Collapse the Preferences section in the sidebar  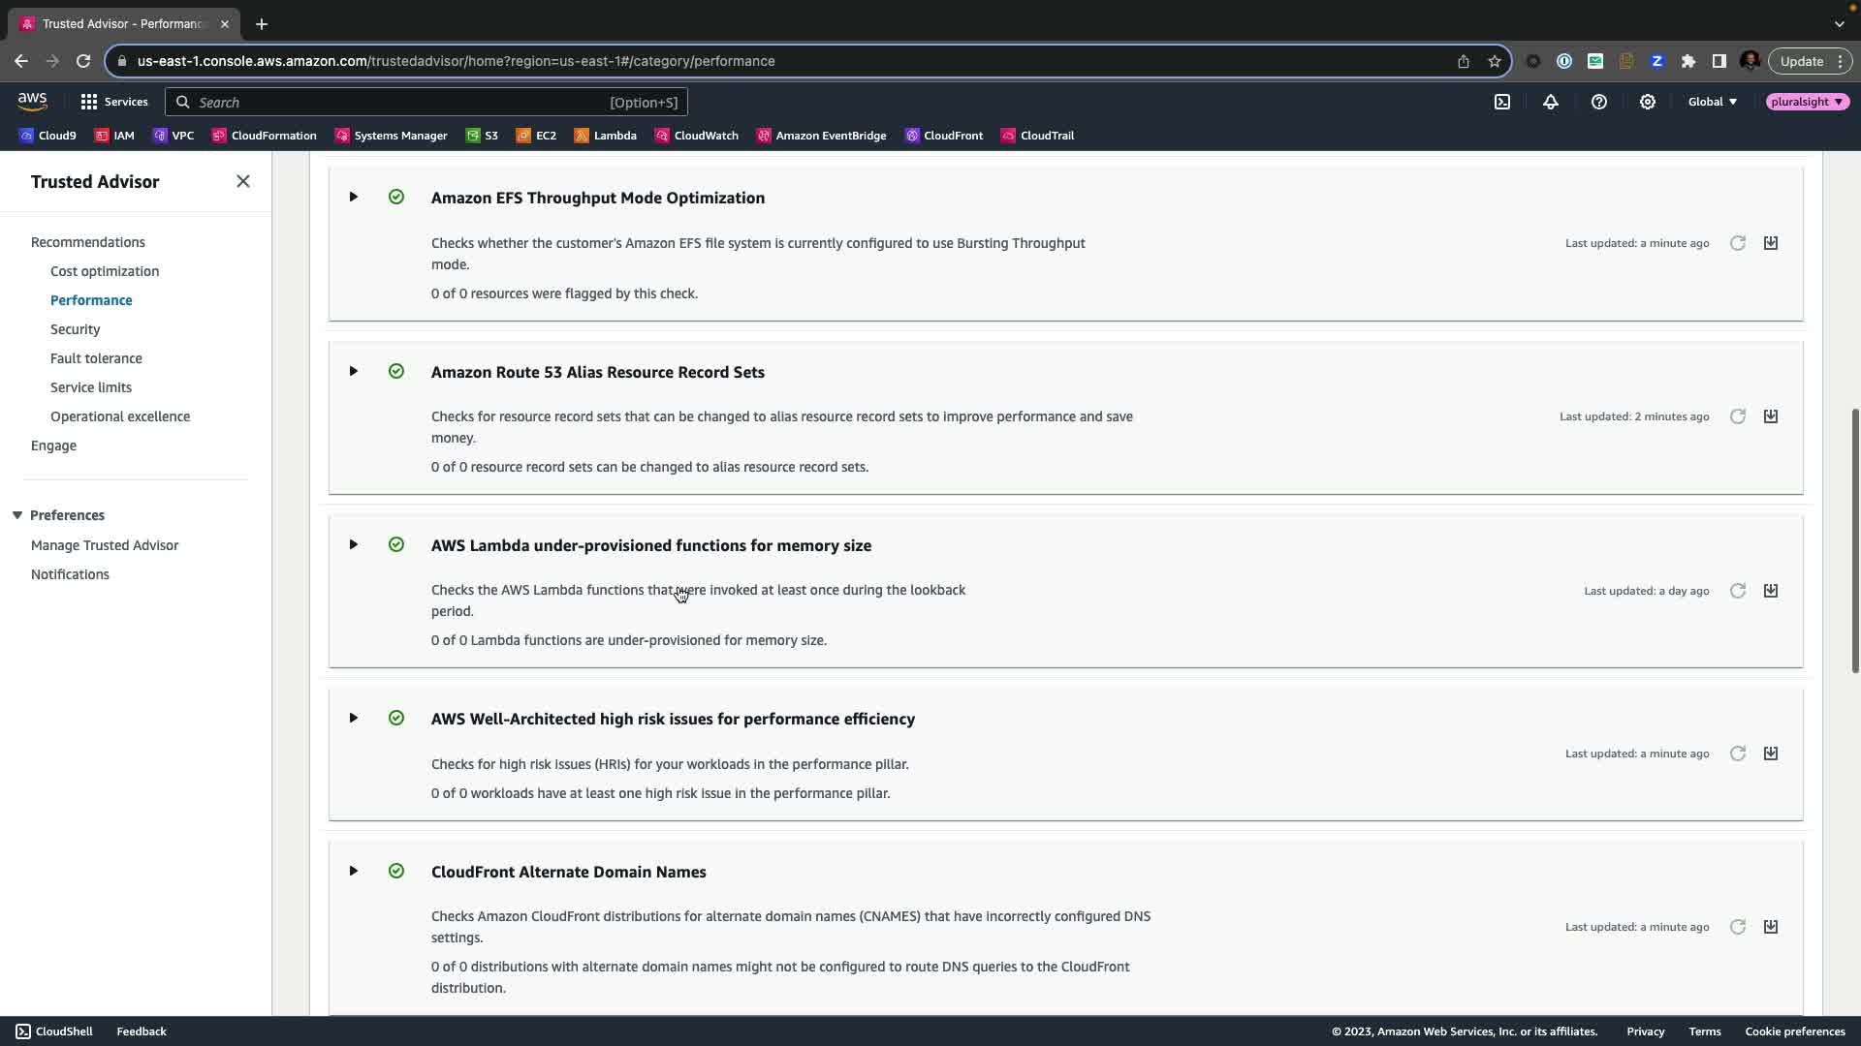tap(17, 515)
